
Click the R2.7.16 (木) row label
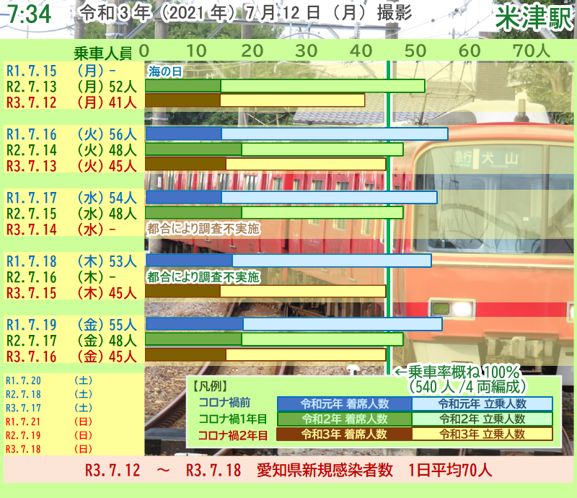coord(61,277)
